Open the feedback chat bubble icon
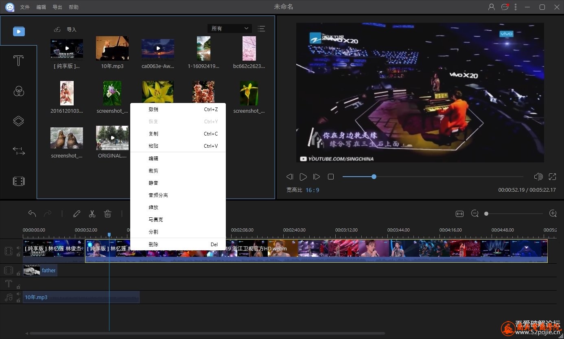The image size is (564, 339). (505, 7)
